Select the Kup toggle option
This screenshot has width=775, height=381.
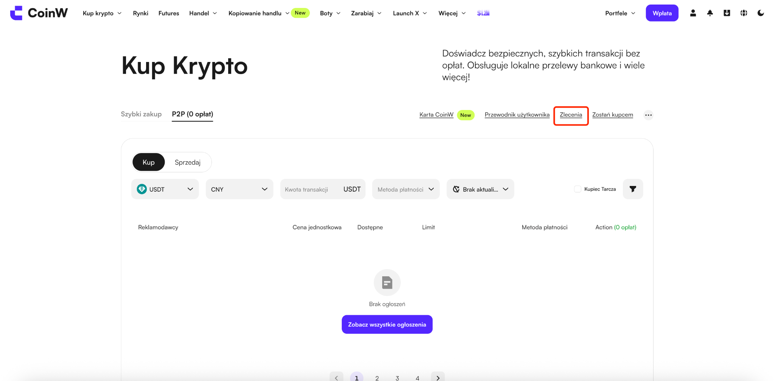pos(148,162)
